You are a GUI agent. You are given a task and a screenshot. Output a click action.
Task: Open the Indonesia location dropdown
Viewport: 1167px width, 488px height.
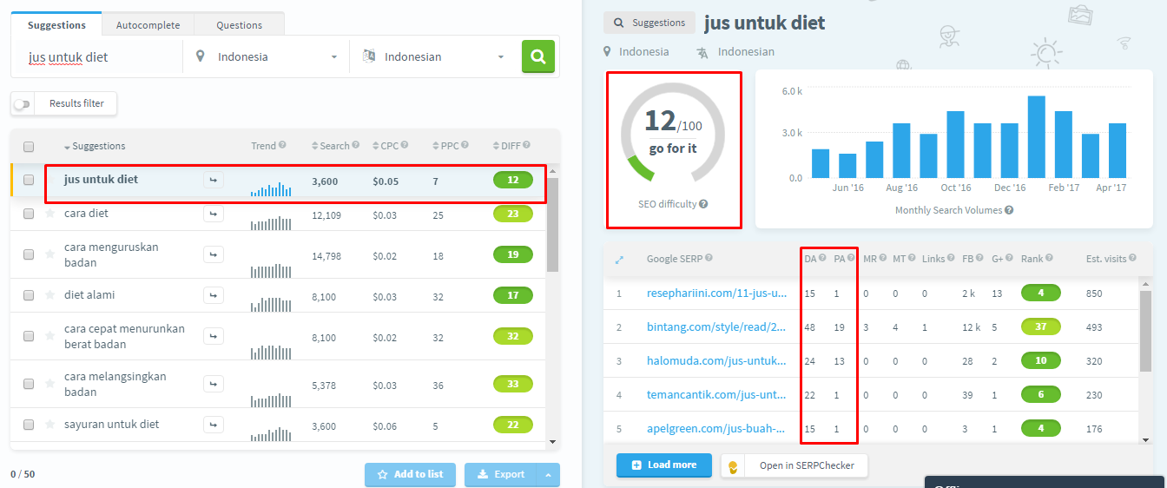click(x=267, y=57)
